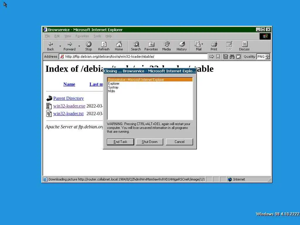Click the Go arrow next to the address bar
Screen dimensions: 300x225
tap(212, 57)
